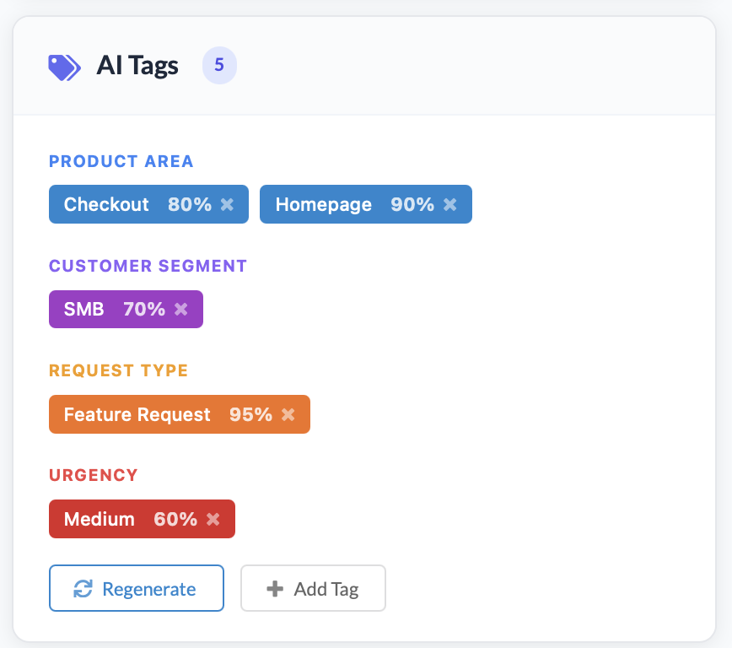Remove the Checkout tag via its x

pos(228,205)
